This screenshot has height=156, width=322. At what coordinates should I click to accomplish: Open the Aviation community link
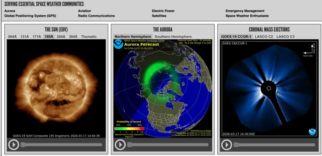[x=84, y=11]
